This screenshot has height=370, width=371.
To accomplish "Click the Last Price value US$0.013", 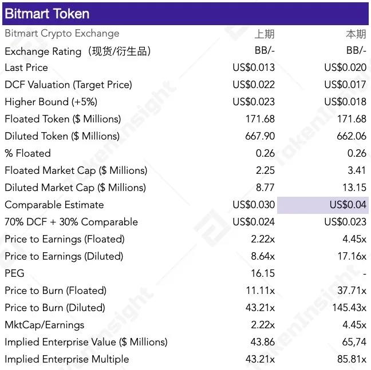I will coord(254,67).
